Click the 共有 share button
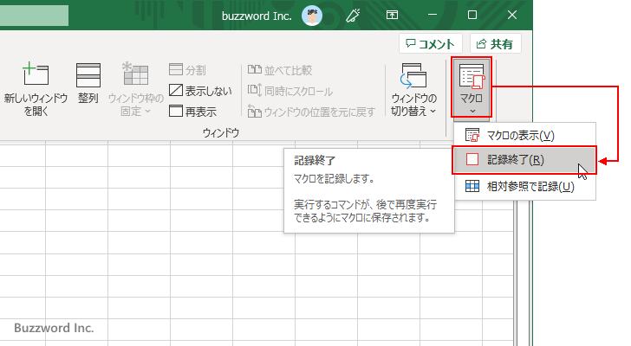 496,44
